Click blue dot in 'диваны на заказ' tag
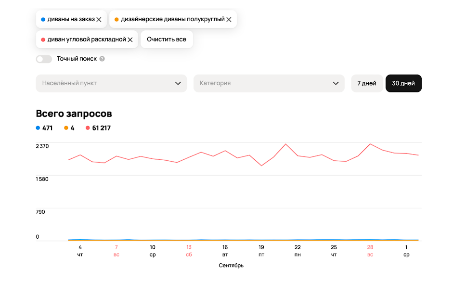The width and height of the screenshot is (465, 282). pos(43,20)
